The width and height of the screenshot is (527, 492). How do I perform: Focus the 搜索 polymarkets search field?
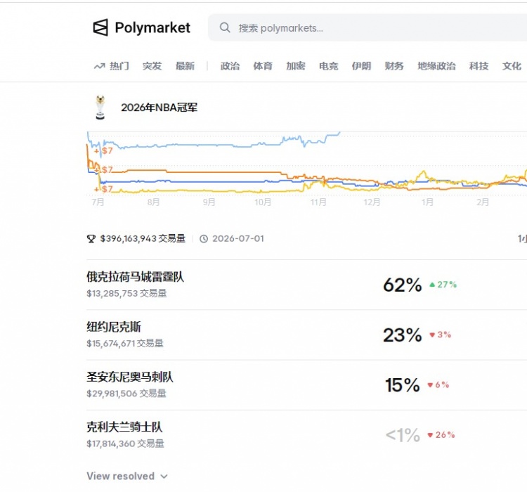coord(367,27)
